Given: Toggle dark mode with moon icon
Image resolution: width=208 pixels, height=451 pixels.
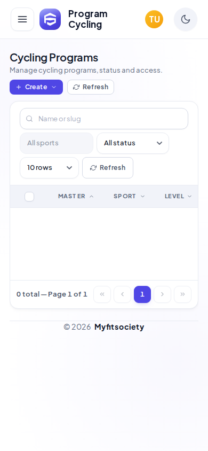Looking at the screenshot, I should [186, 19].
